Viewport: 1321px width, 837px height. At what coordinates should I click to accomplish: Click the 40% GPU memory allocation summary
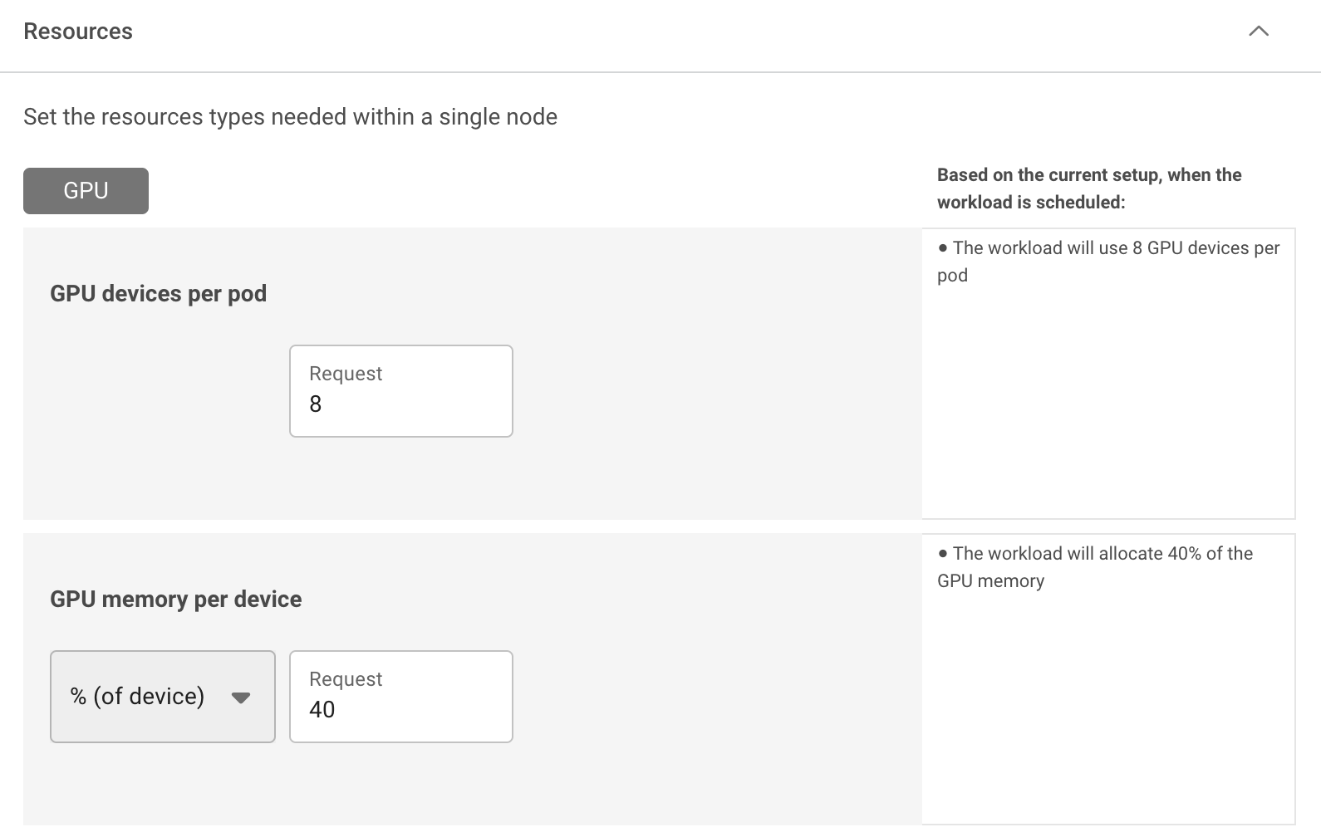[1095, 567]
